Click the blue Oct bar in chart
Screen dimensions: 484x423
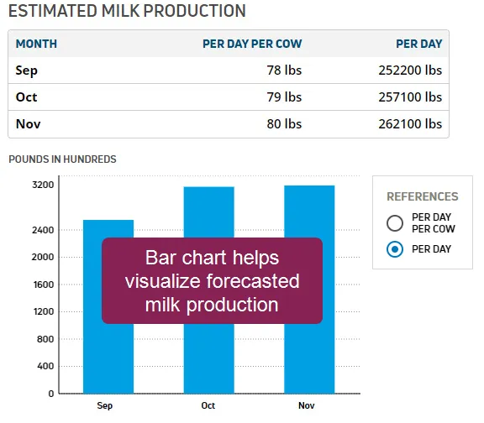209,358
